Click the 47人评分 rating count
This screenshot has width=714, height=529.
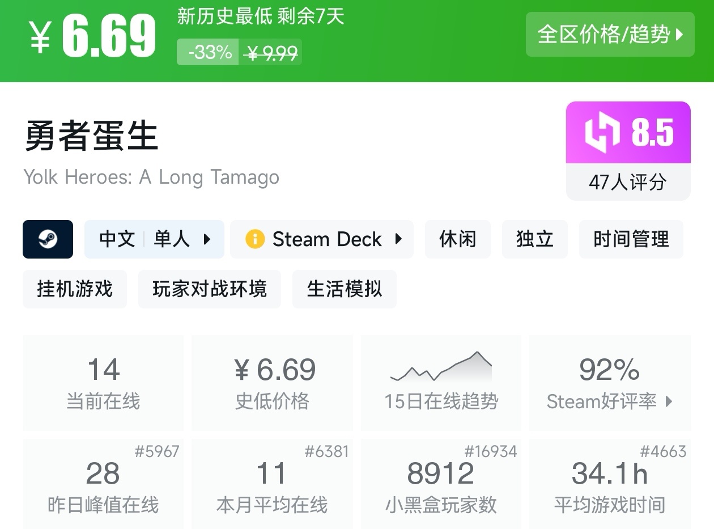[x=628, y=182]
